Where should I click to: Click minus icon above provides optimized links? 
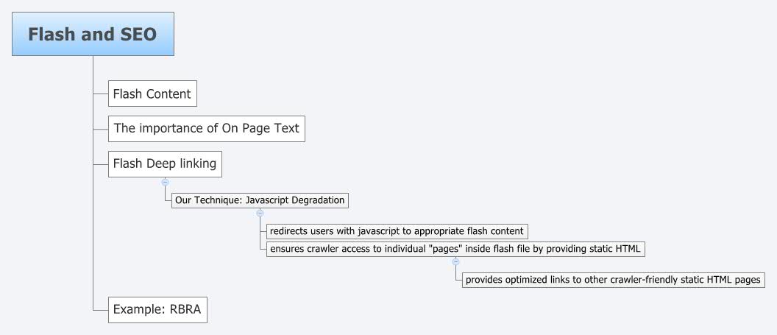coord(455,261)
